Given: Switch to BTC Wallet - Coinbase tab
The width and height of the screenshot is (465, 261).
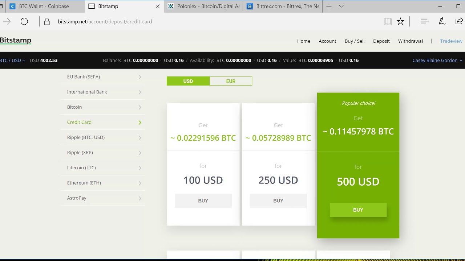Looking at the screenshot, I should (x=45, y=6).
